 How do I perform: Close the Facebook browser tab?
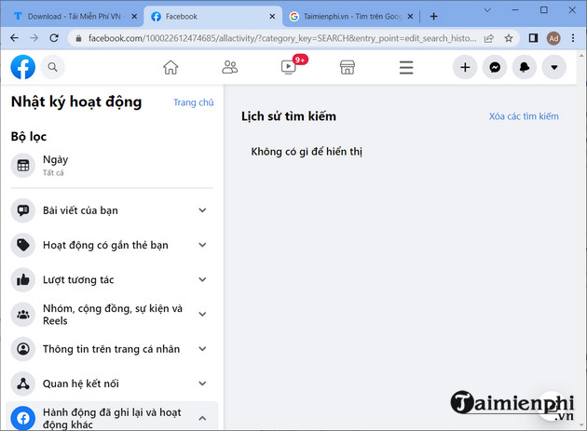(x=272, y=17)
